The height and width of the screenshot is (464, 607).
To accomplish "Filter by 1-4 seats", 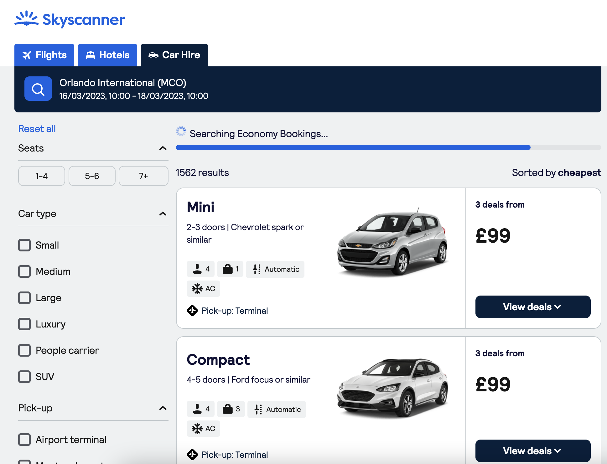I will [42, 176].
